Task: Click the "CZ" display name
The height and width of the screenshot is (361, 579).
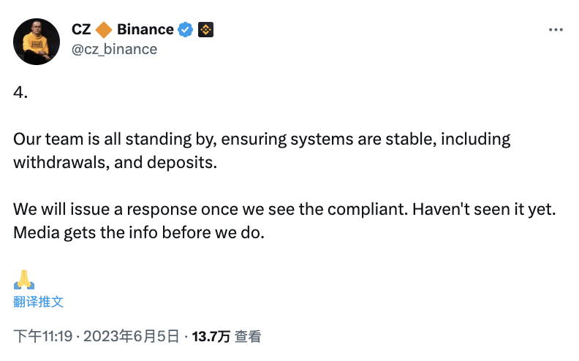Action: [x=81, y=29]
